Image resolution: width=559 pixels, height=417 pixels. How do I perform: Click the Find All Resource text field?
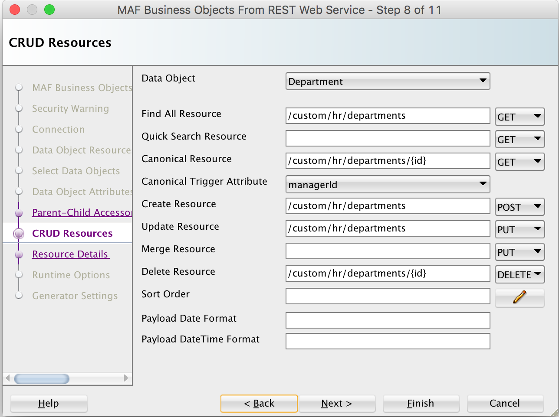click(x=388, y=116)
